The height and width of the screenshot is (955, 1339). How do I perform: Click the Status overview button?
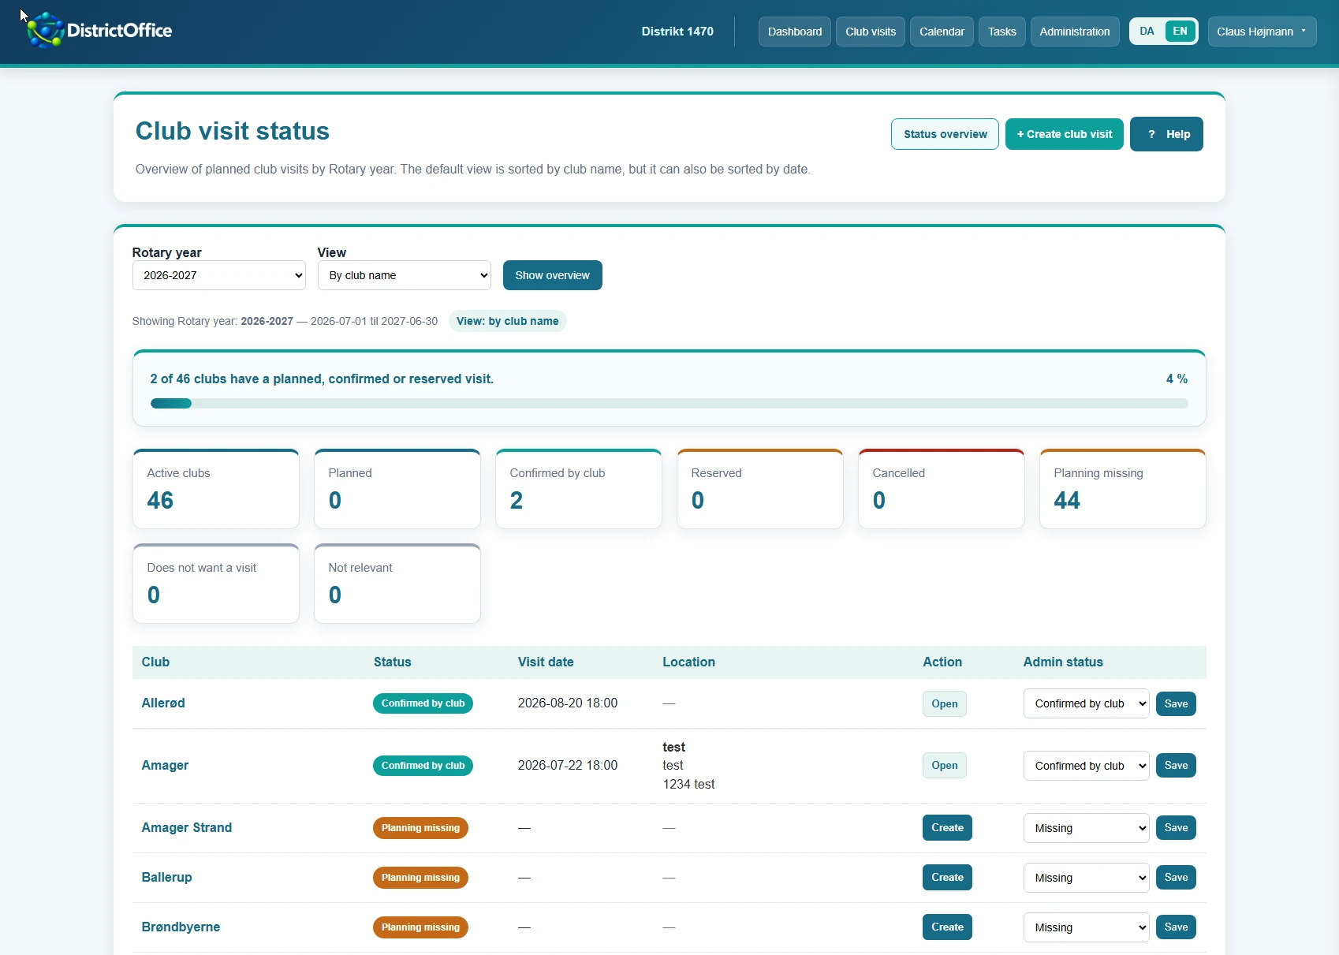(x=945, y=134)
